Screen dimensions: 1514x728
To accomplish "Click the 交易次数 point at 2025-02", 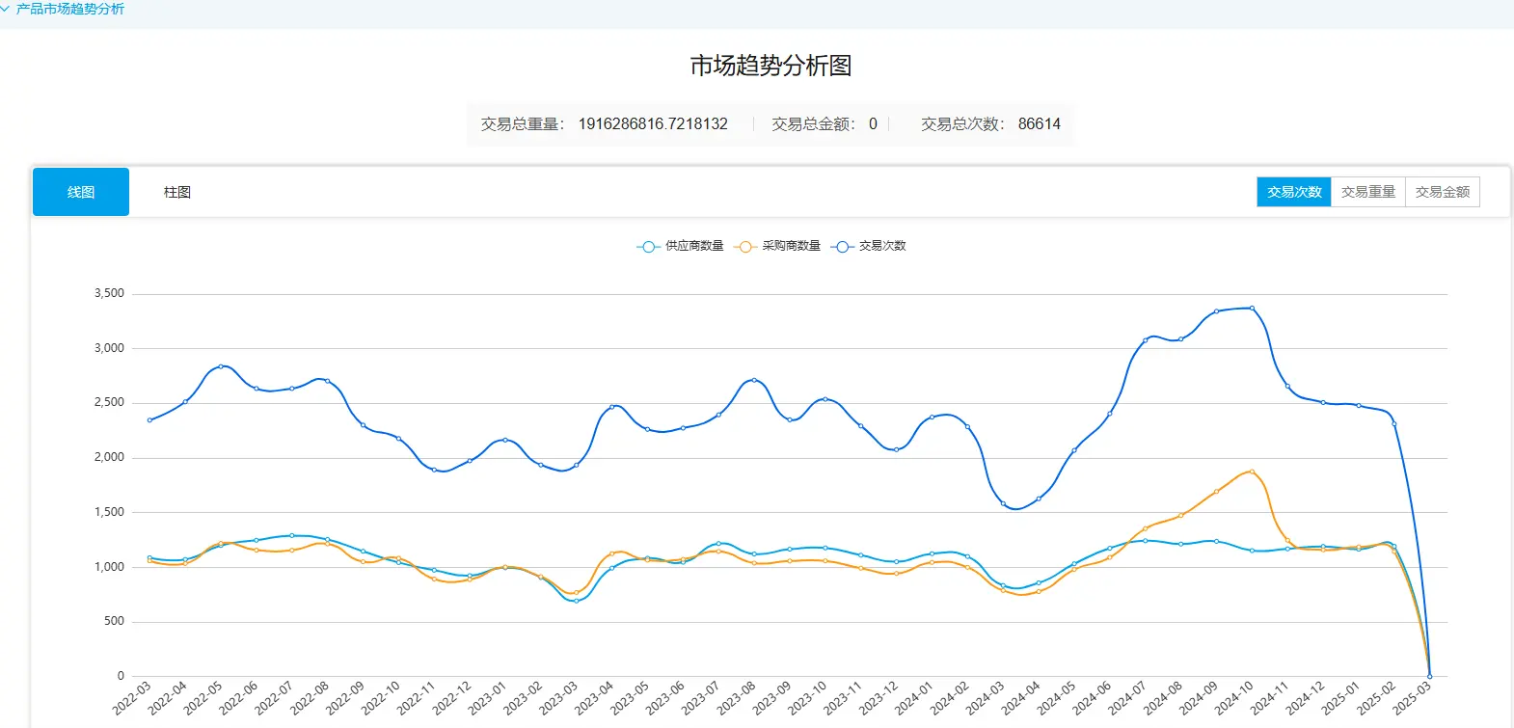I will pos(1393,423).
